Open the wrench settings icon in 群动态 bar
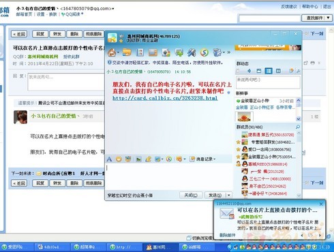This screenshot has width=334, height=252. pos(298,71)
